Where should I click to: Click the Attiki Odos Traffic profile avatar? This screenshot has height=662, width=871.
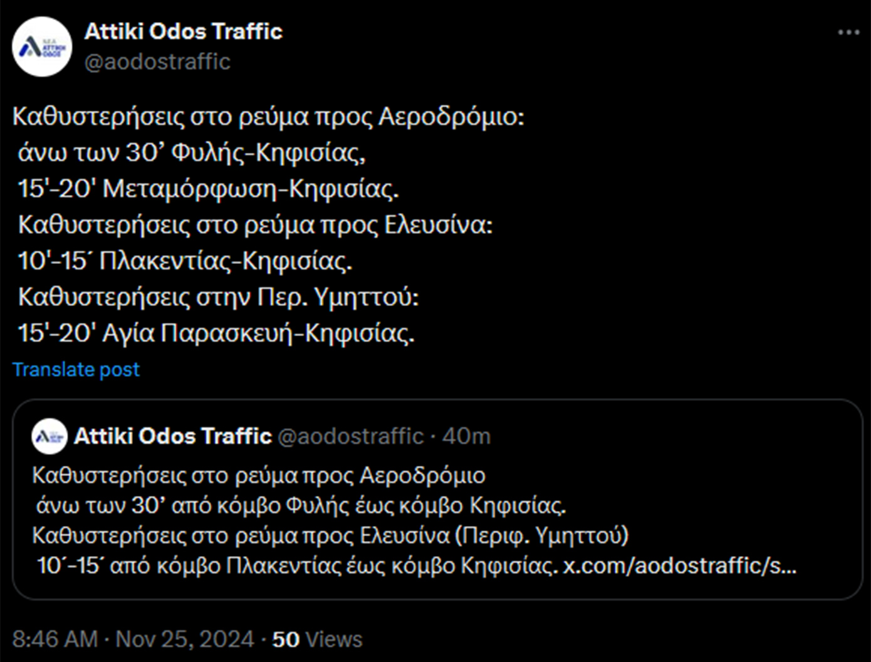point(42,47)
